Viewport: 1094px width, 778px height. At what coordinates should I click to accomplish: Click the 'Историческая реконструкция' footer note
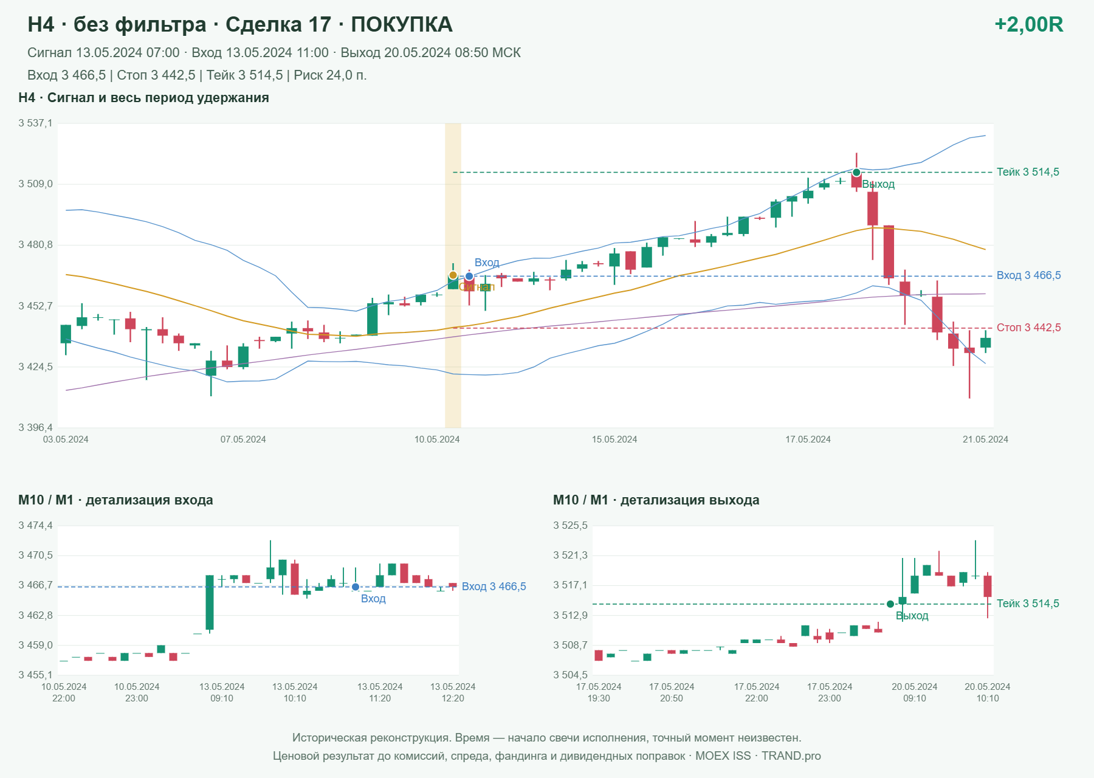(x=547, y=738)
